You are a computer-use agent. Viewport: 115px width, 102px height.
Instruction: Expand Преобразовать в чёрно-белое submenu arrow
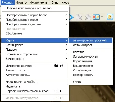[x=66, y=15]
